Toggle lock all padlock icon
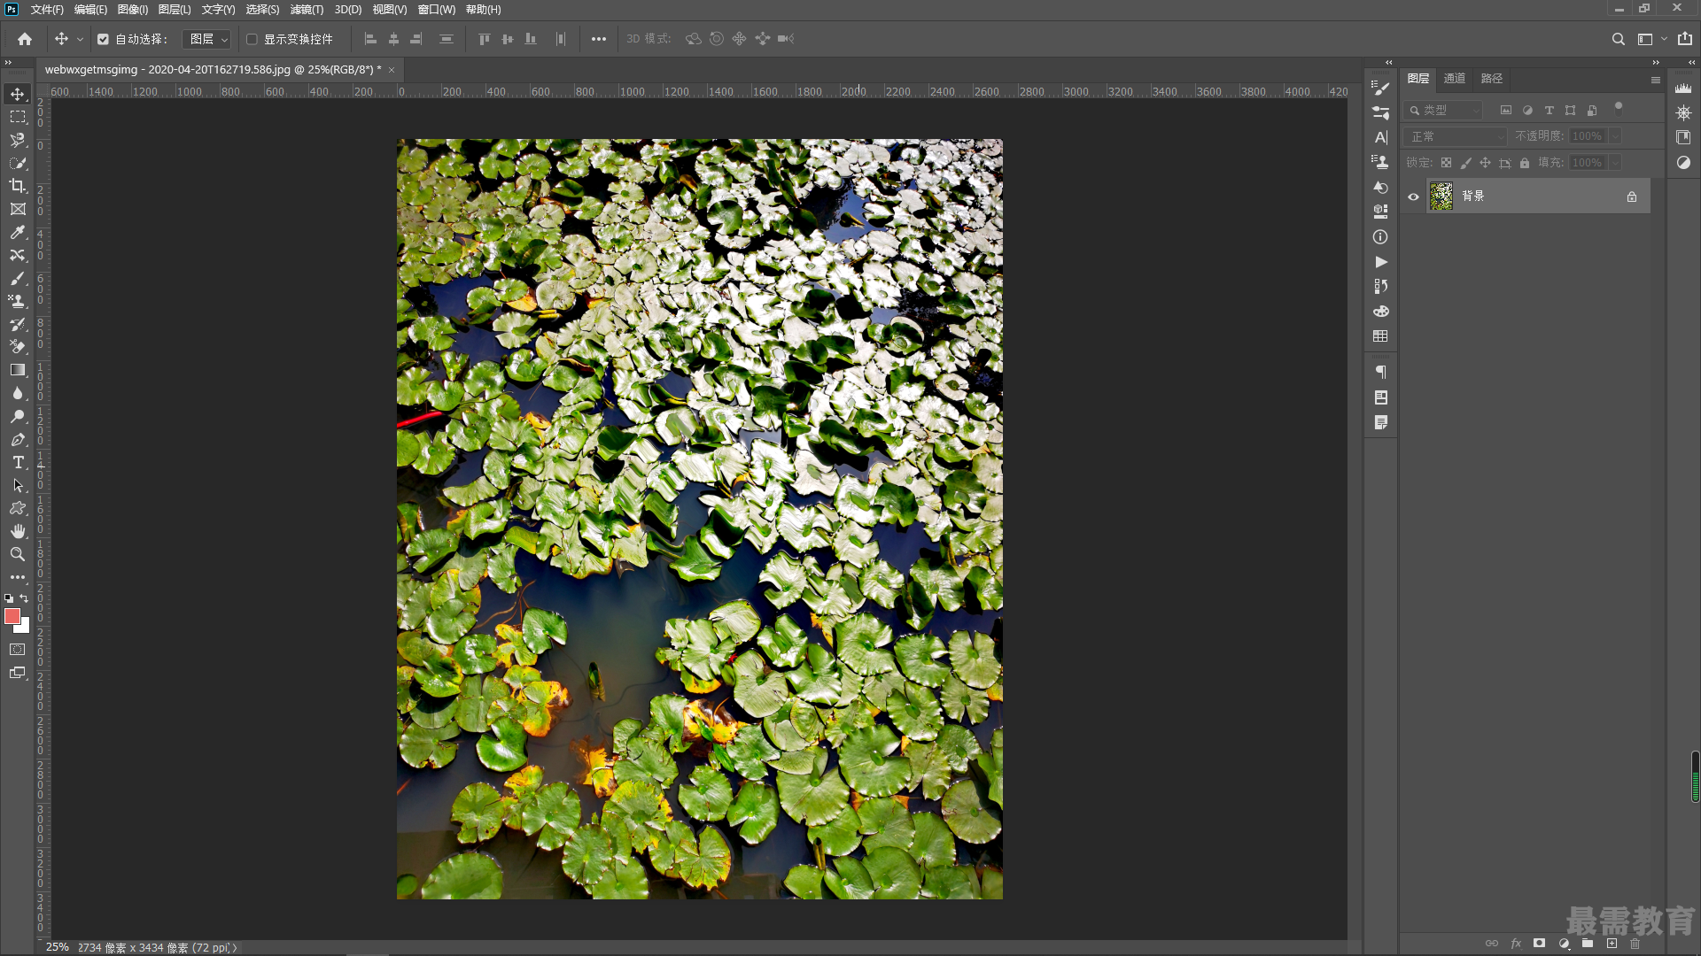Viewport: 1701px width, 956px height. point(1525,163)
